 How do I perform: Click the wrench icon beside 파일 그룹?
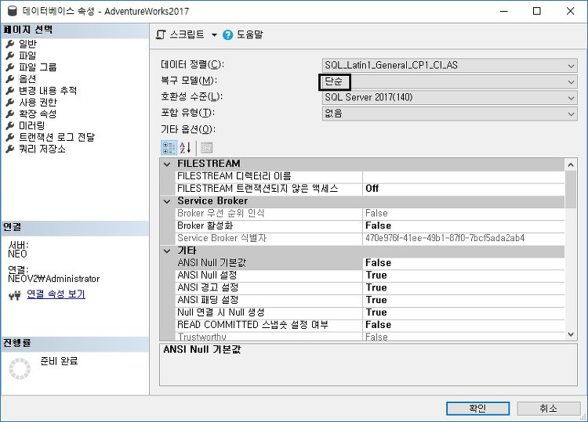pos(10,67)
